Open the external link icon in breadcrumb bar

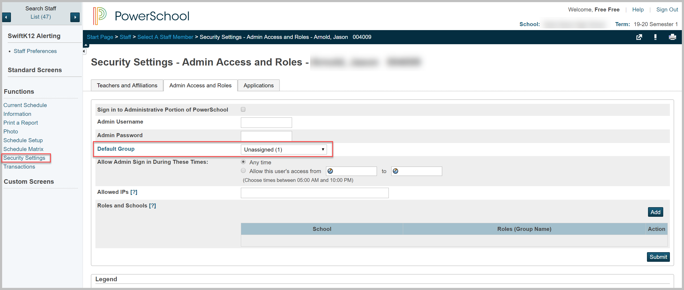pyautogui.click(x=639, y=37)
